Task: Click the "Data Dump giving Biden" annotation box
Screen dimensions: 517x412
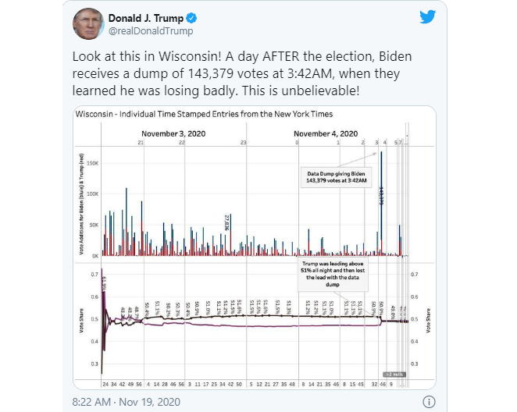Action: 334,175
